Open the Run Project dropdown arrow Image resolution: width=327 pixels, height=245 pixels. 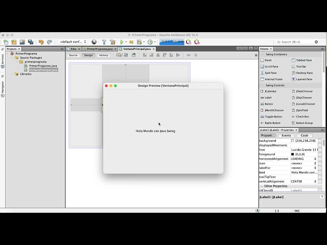point(126,42)
